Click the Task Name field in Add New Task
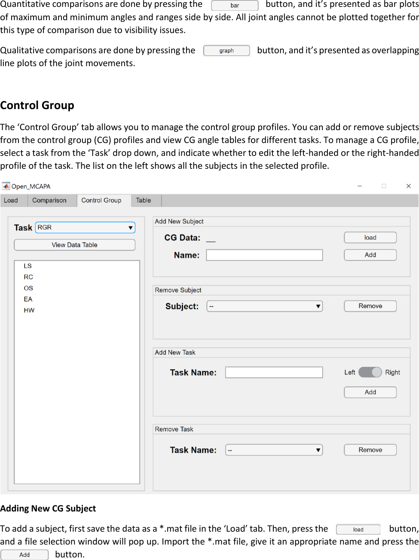This screenshot has height=560, width=419. tap(274, 372)
